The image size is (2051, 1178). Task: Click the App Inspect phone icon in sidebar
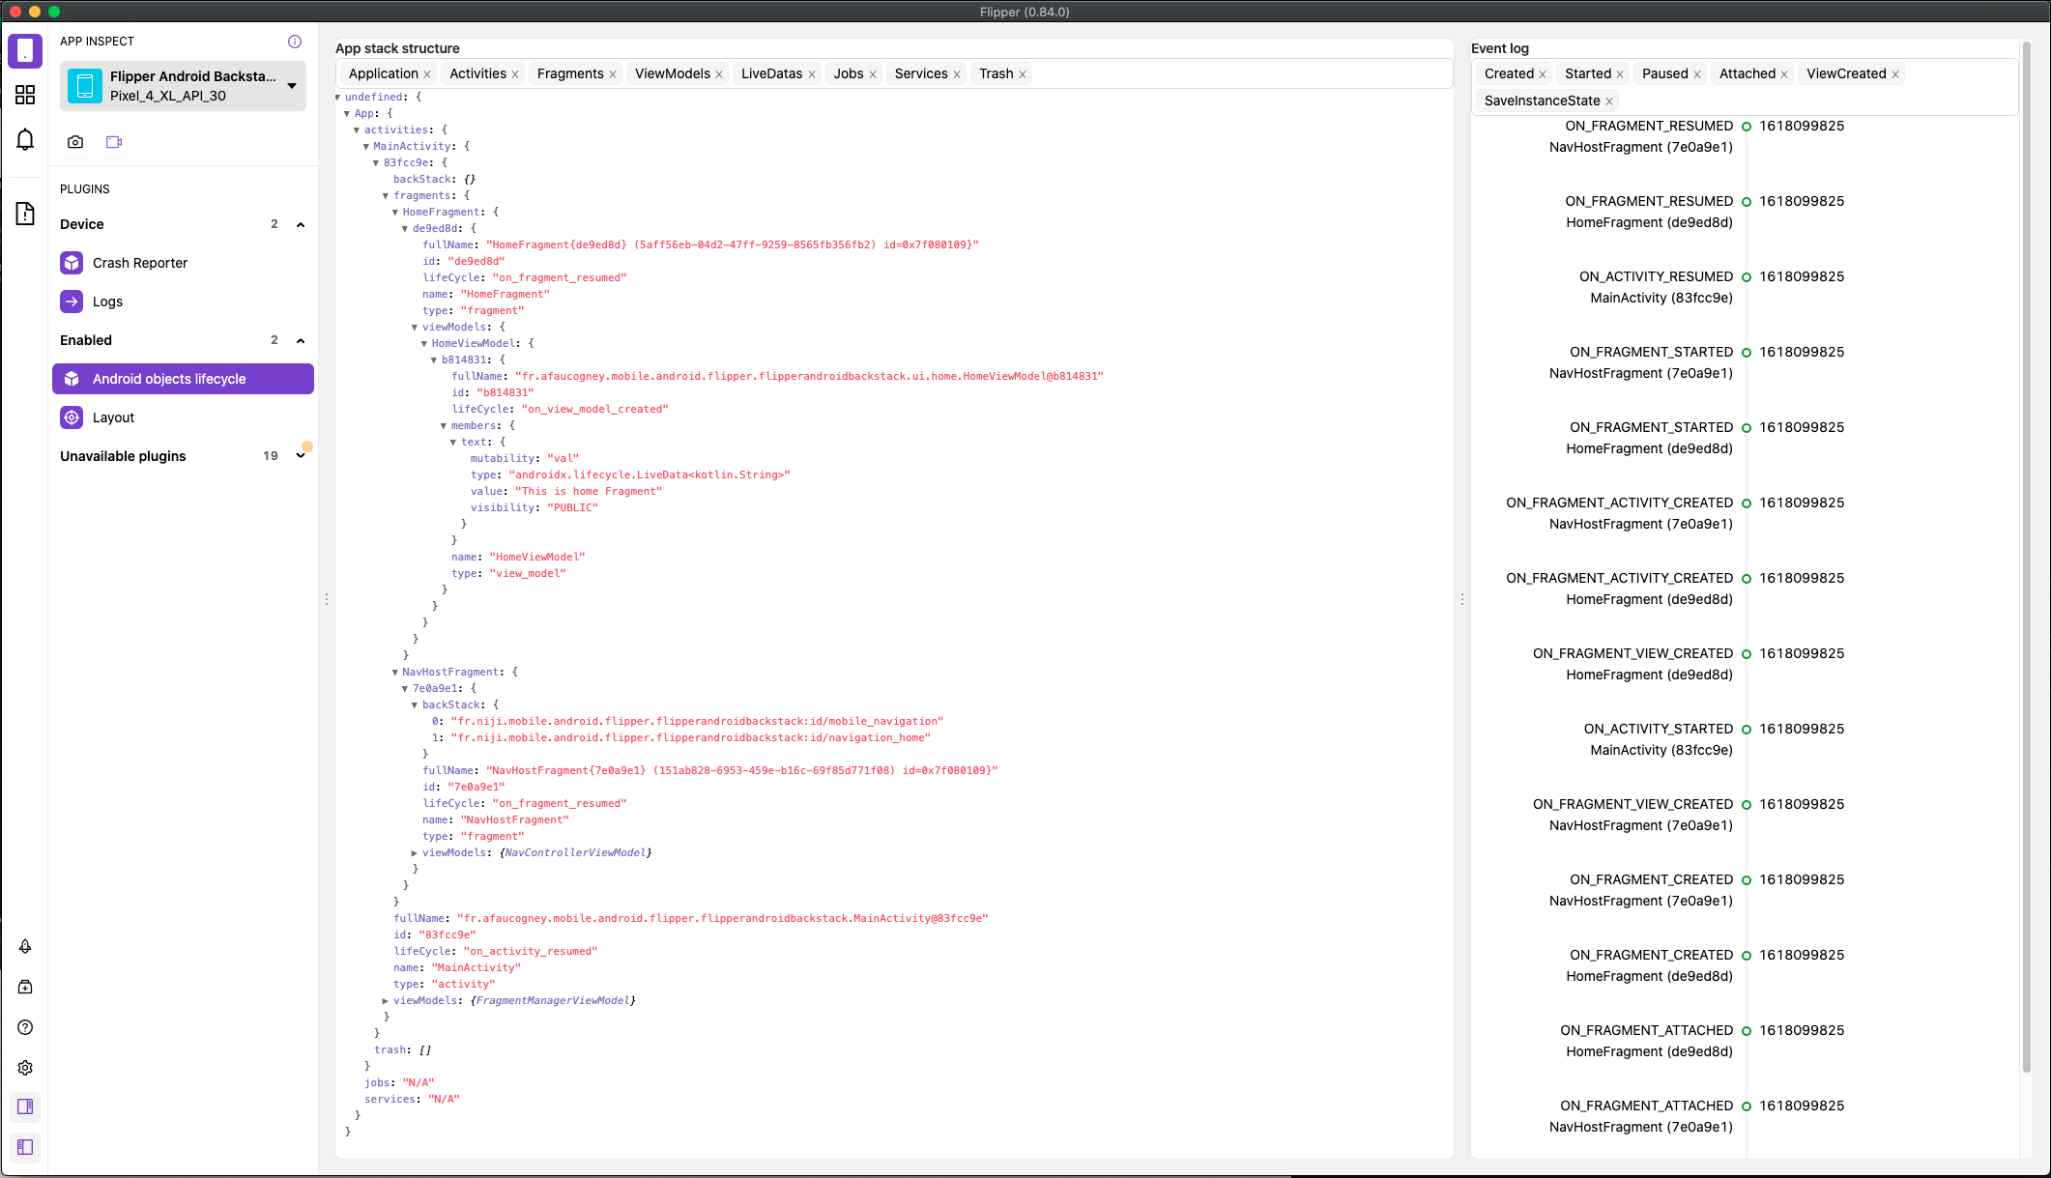pyautogui.click(x=25, y=50)
